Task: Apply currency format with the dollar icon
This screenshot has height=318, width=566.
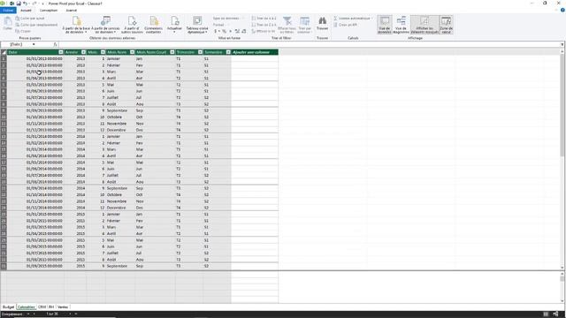Action: tap(216, 32)
